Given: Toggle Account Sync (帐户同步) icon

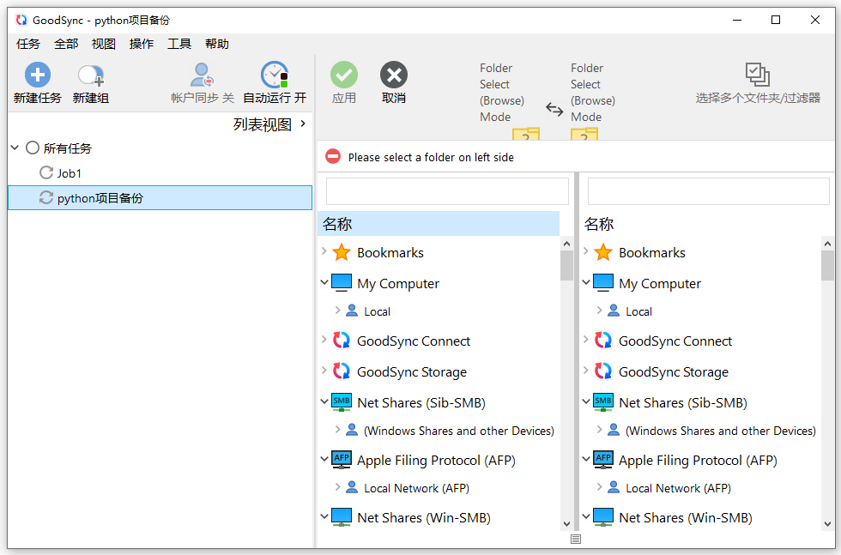Looking at the screenshot, I should [x=203, y=75].
